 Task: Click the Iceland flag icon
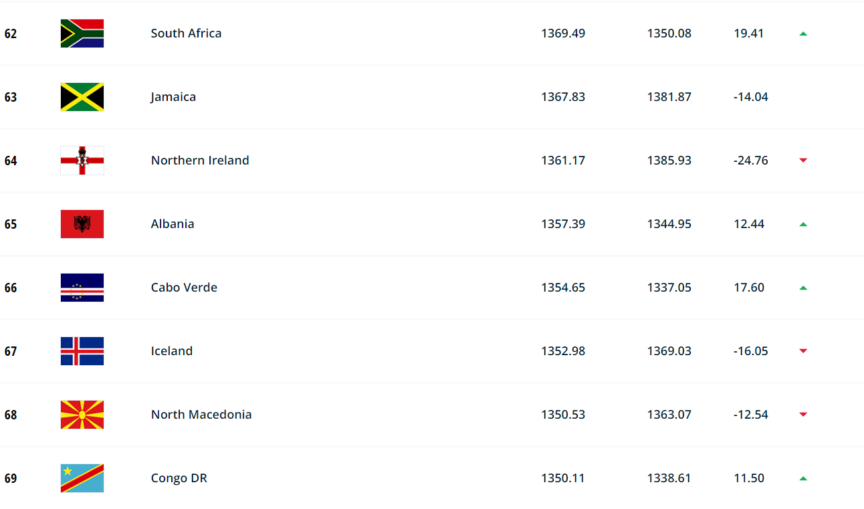click(82, 351)
